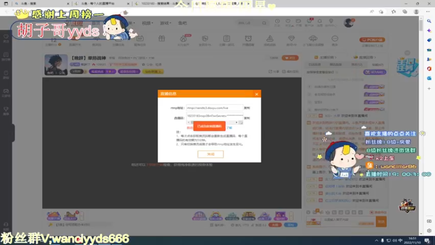Click the rtmp地址 address field

(x=214, y=108)
